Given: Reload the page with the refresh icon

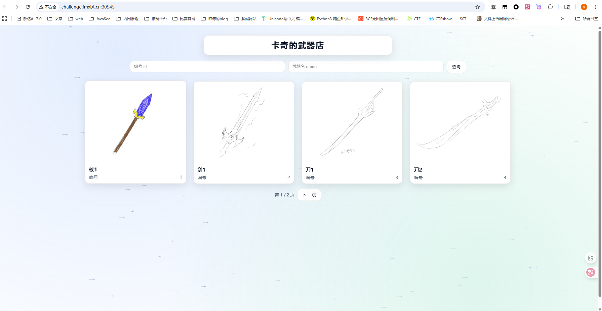Looking at the screenshot, I should 28,7.
